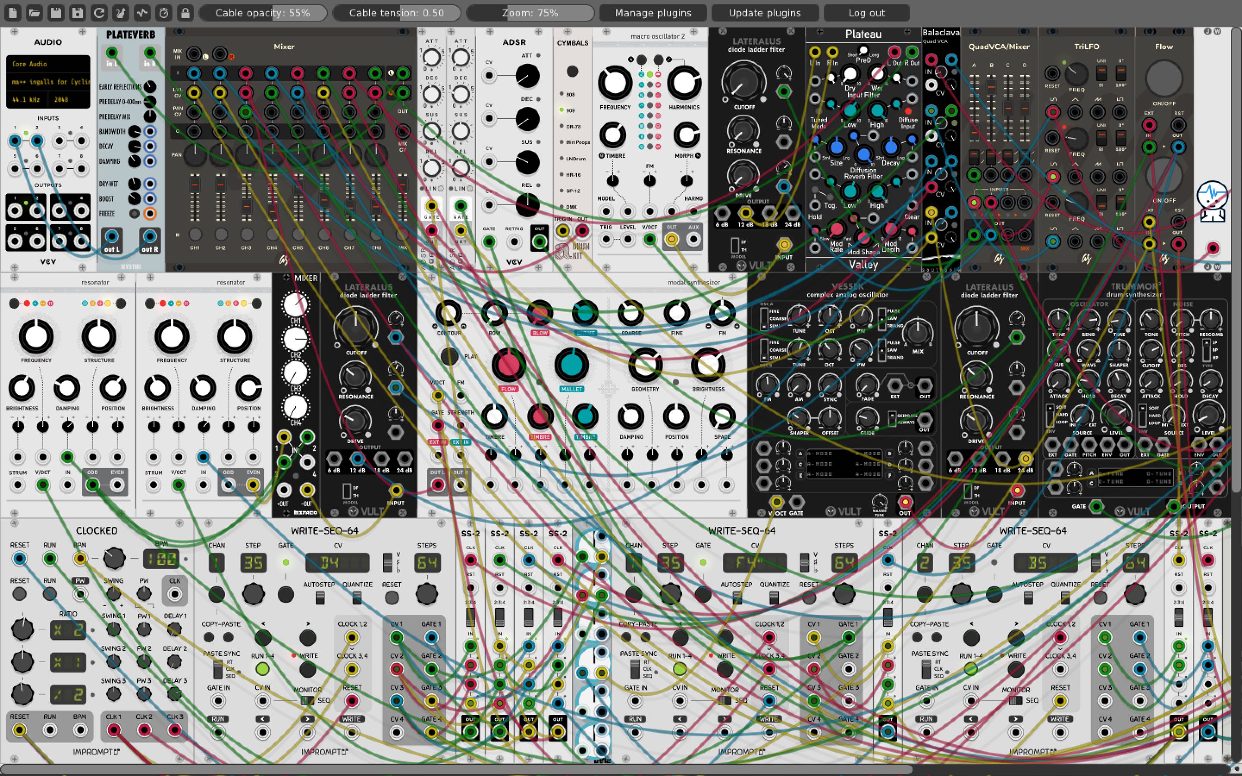Flip MONITOR SEQ switch on B5 WRITE-SEQ-64

point(1016,701)
